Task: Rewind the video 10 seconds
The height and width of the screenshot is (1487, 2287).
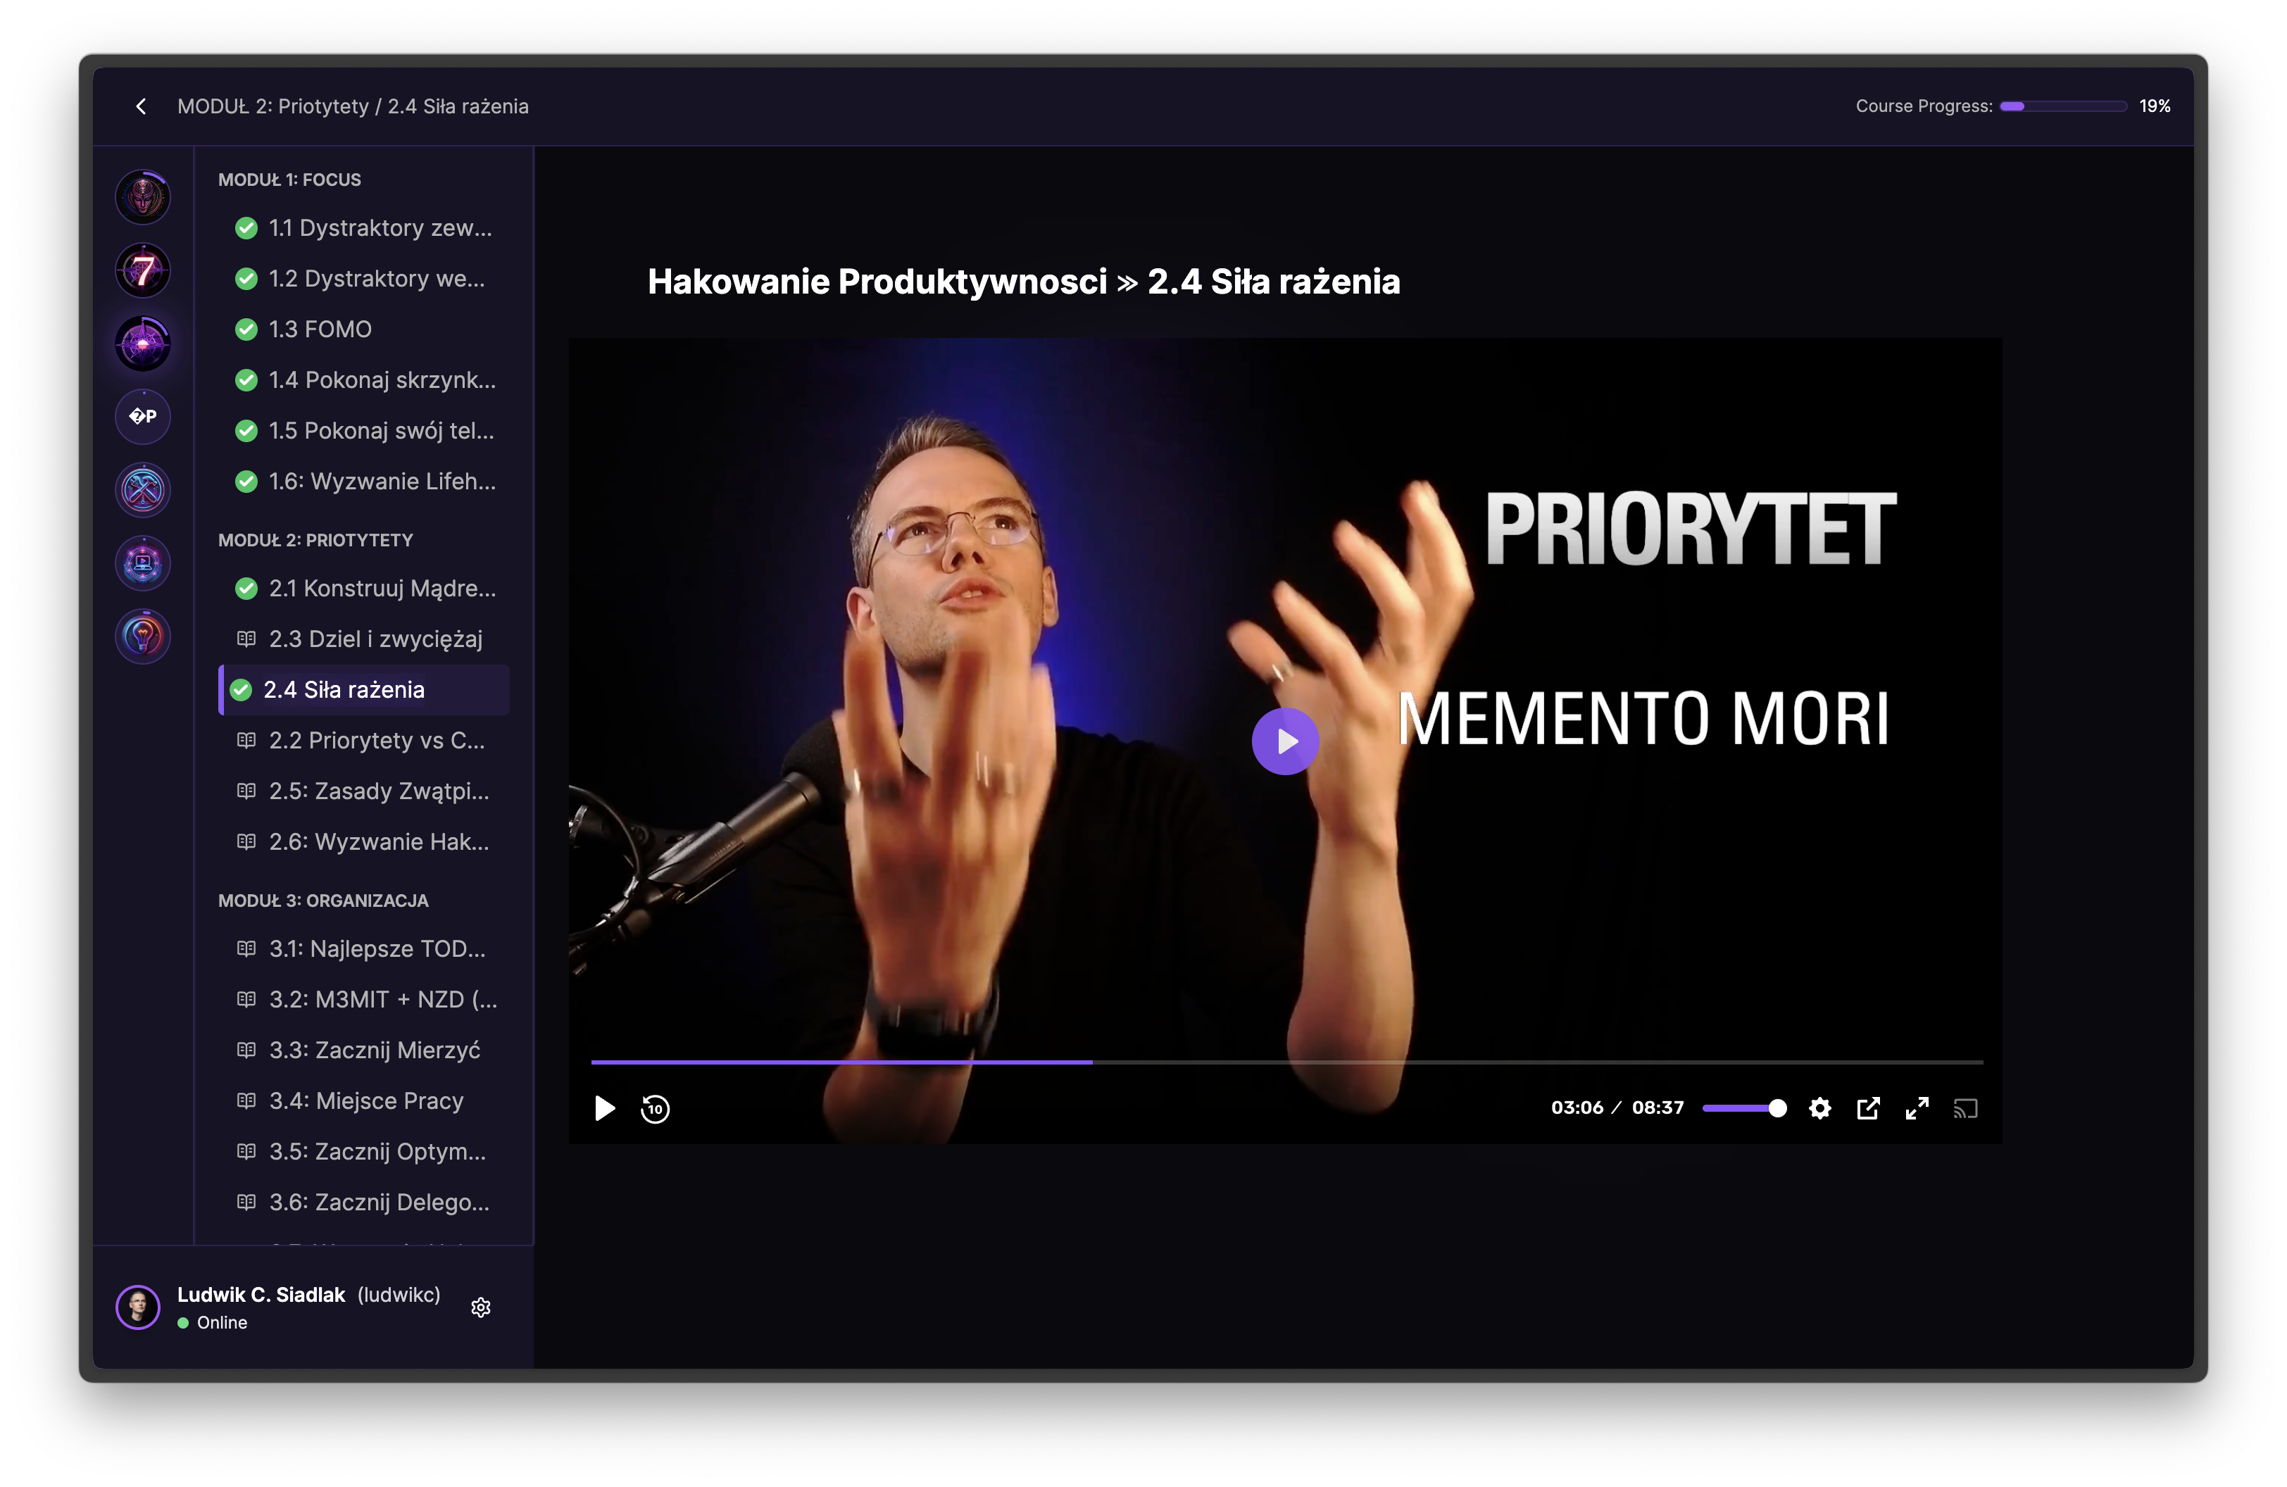Action: point(654,1108)
